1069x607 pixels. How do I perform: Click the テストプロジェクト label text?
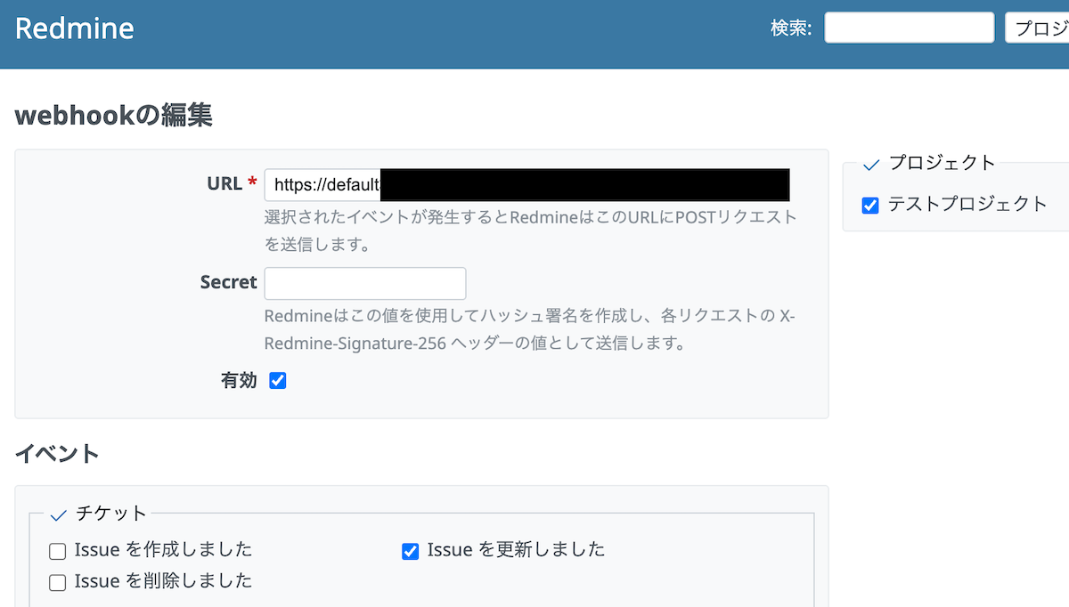(967, 204)
